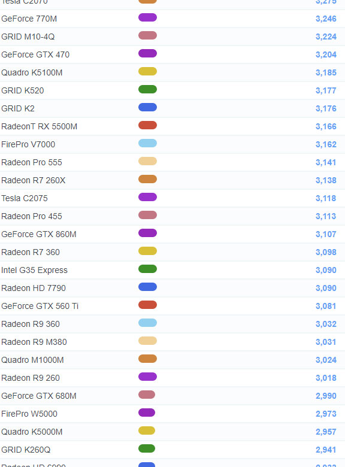Open Radeon Pro 455 details
This screenshot has width=345, height=467.
[x=32, y=216]
